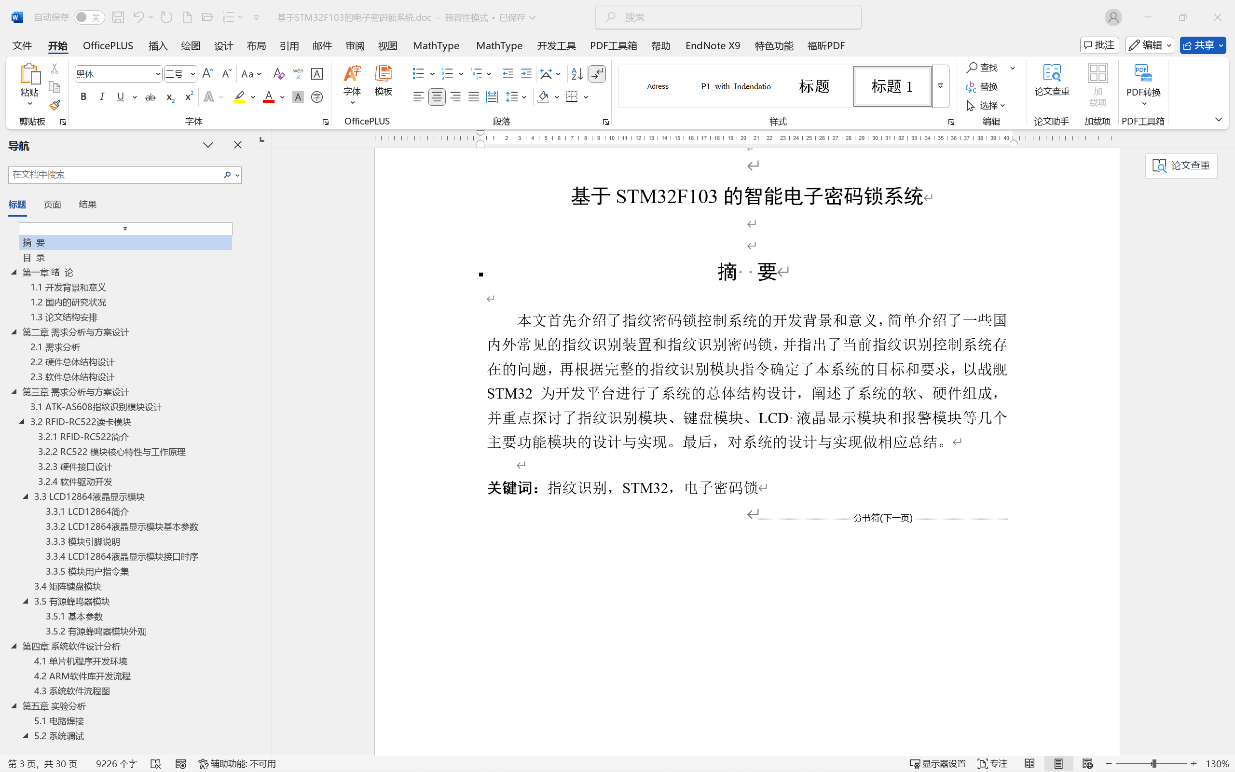Undo the last action
The height and width of the screenshot is (772, 1235).
click(138, 17)
